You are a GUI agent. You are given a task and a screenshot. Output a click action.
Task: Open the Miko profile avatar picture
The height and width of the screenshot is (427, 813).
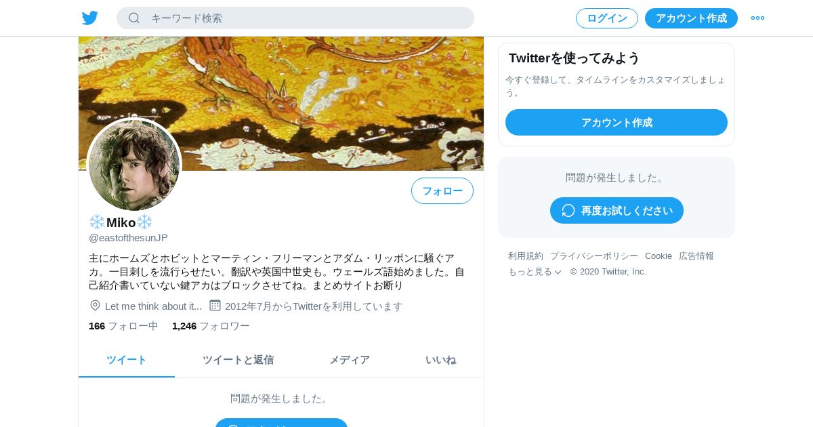(134, 165)
